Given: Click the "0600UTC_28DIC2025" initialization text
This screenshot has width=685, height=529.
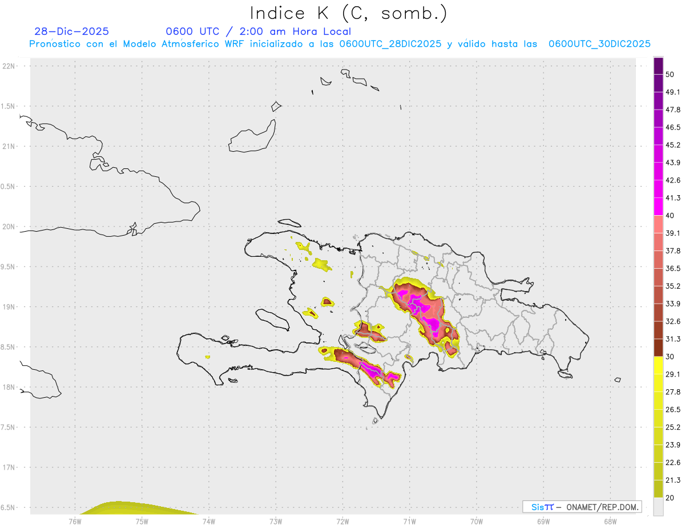Looking at the screenshot, I should tap(390, 44).
